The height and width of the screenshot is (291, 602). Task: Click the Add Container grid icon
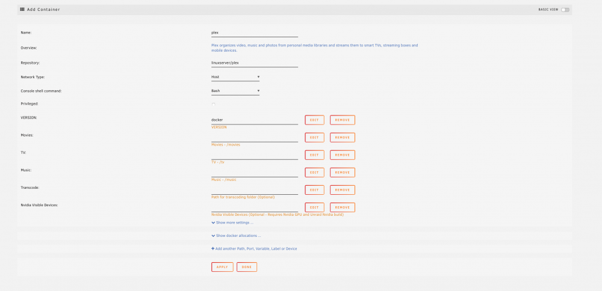(x=22, y=9)
